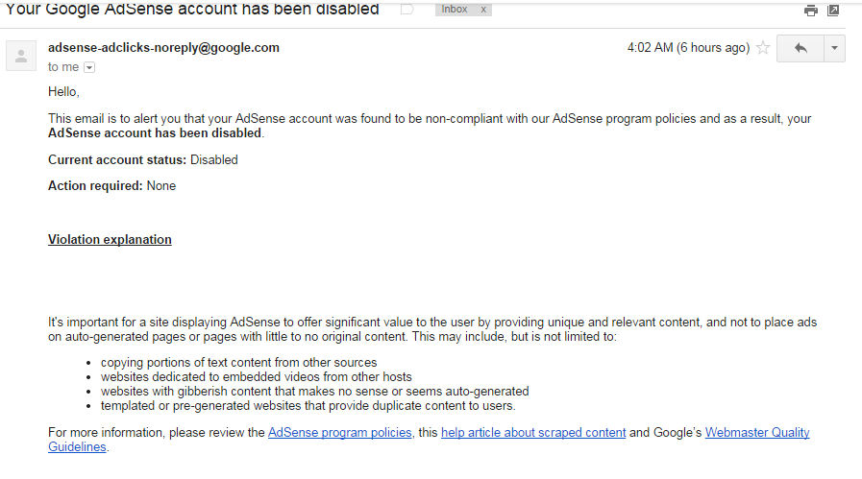Star this email from adsense-adclicks-noreply
This screenshot has height=479, width=862.
tap(763, 48)
